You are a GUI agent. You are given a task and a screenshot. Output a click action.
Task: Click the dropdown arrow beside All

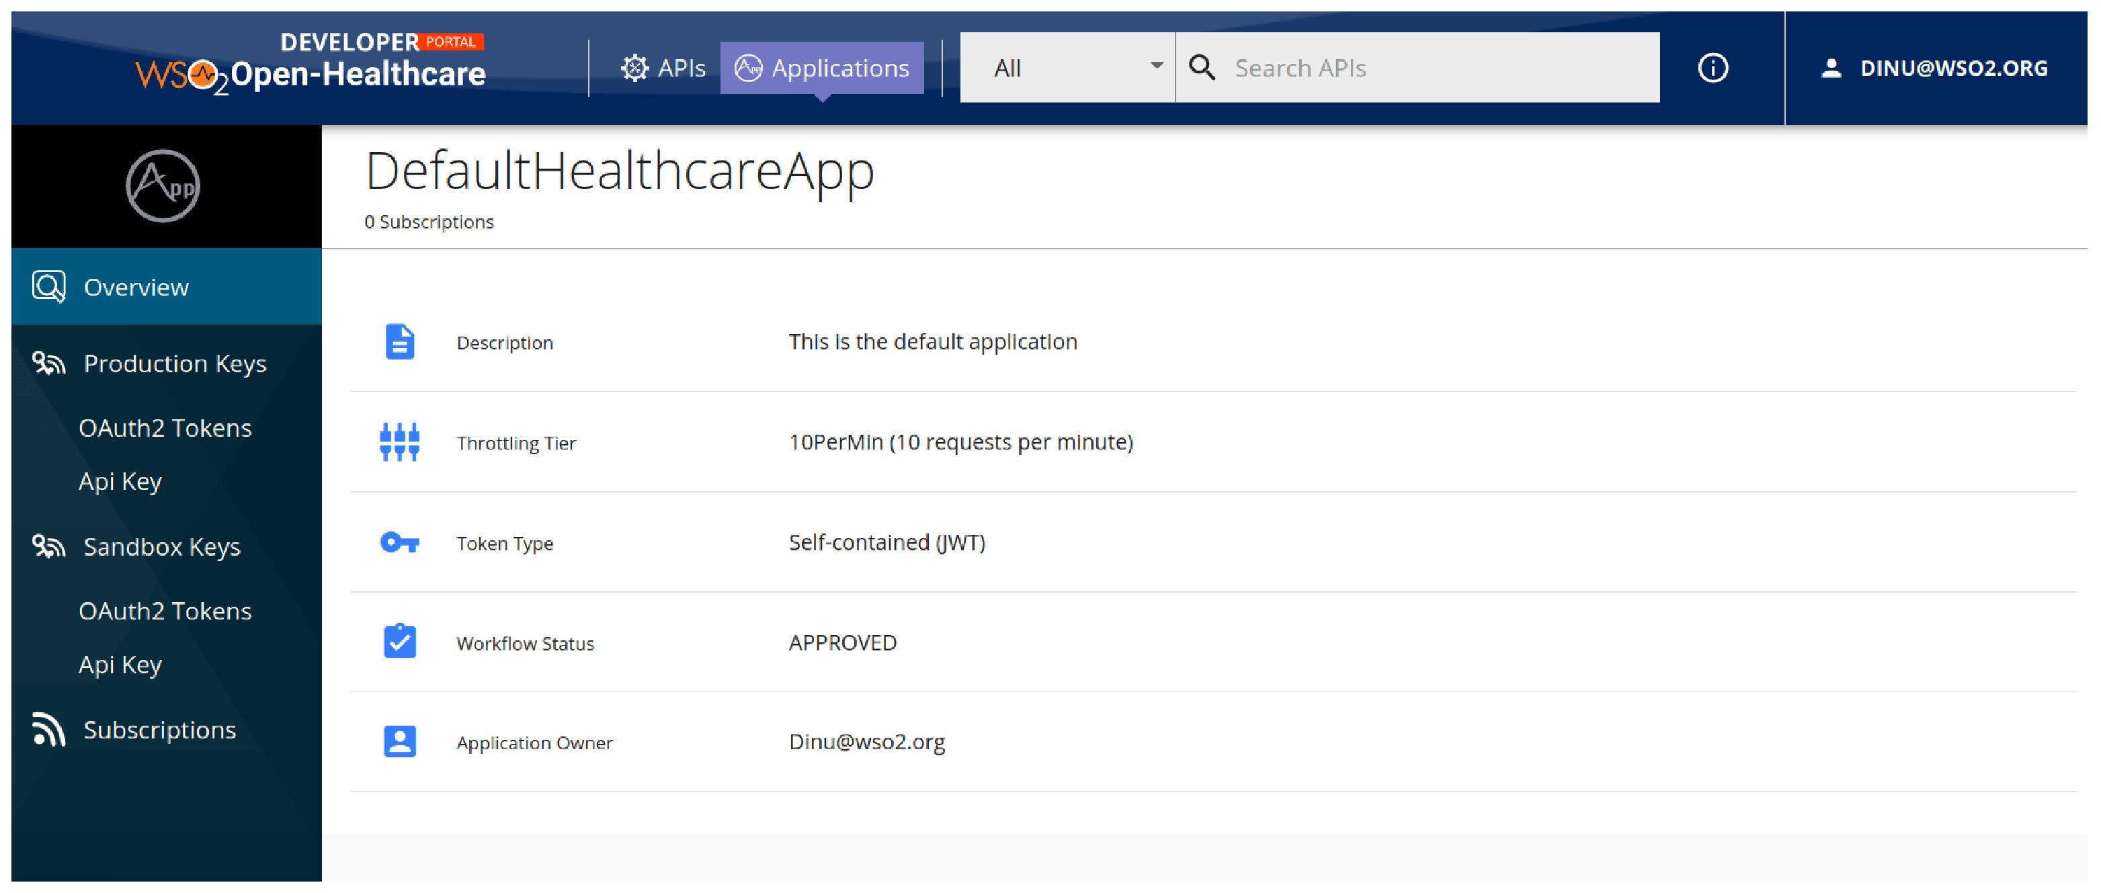tap(1156, 66)
